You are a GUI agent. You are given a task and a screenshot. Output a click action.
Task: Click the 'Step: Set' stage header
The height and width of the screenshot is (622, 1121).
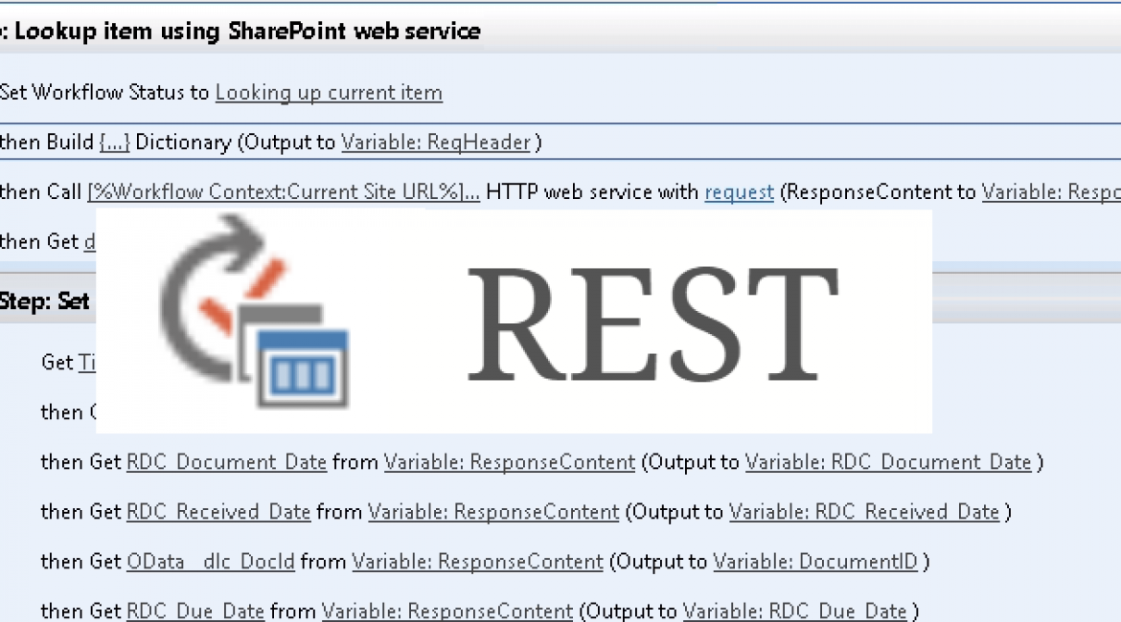(44, 301)
